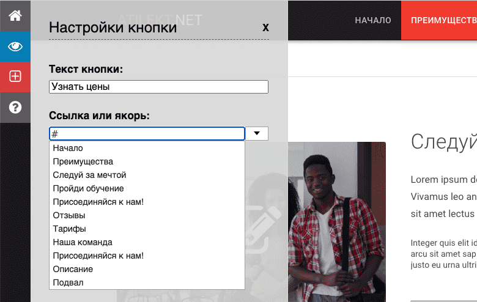Screen dimensions: 477x302
Task: Close the button settings panel
Action: [265, 28]
